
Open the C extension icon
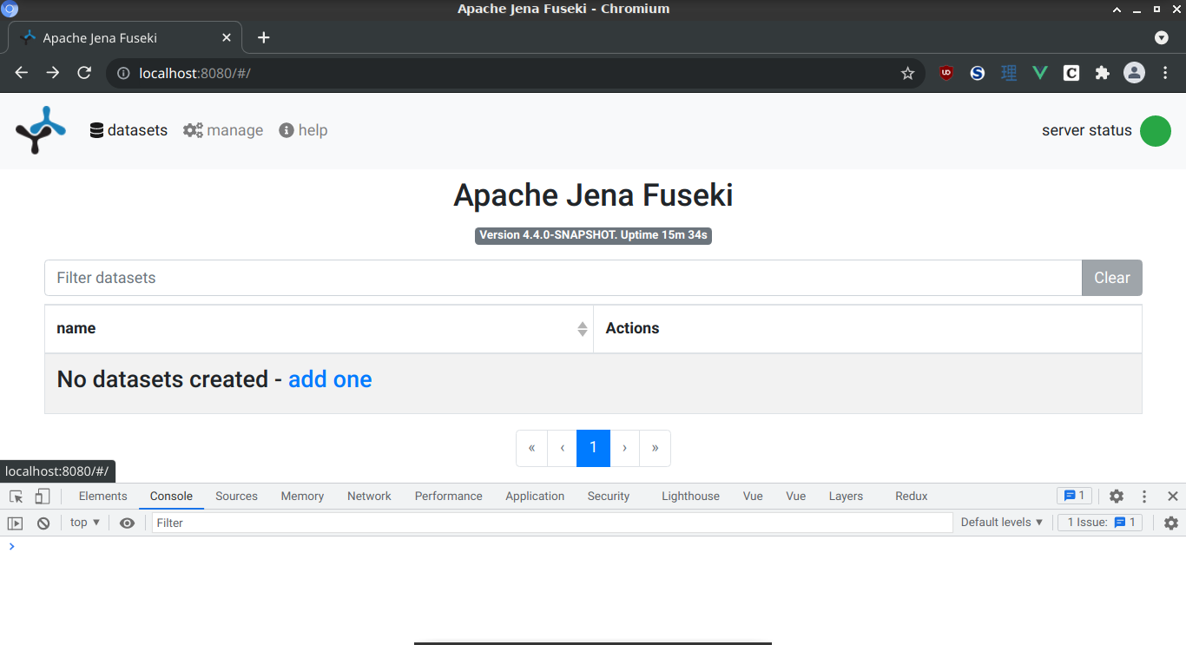[1071, 73]
